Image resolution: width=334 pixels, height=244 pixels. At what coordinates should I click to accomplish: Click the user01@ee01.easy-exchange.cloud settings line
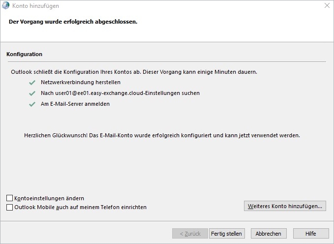coord(120,93)
